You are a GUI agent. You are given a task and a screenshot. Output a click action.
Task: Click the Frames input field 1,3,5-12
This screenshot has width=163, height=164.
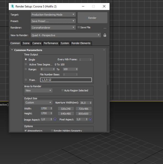point(66,80)
